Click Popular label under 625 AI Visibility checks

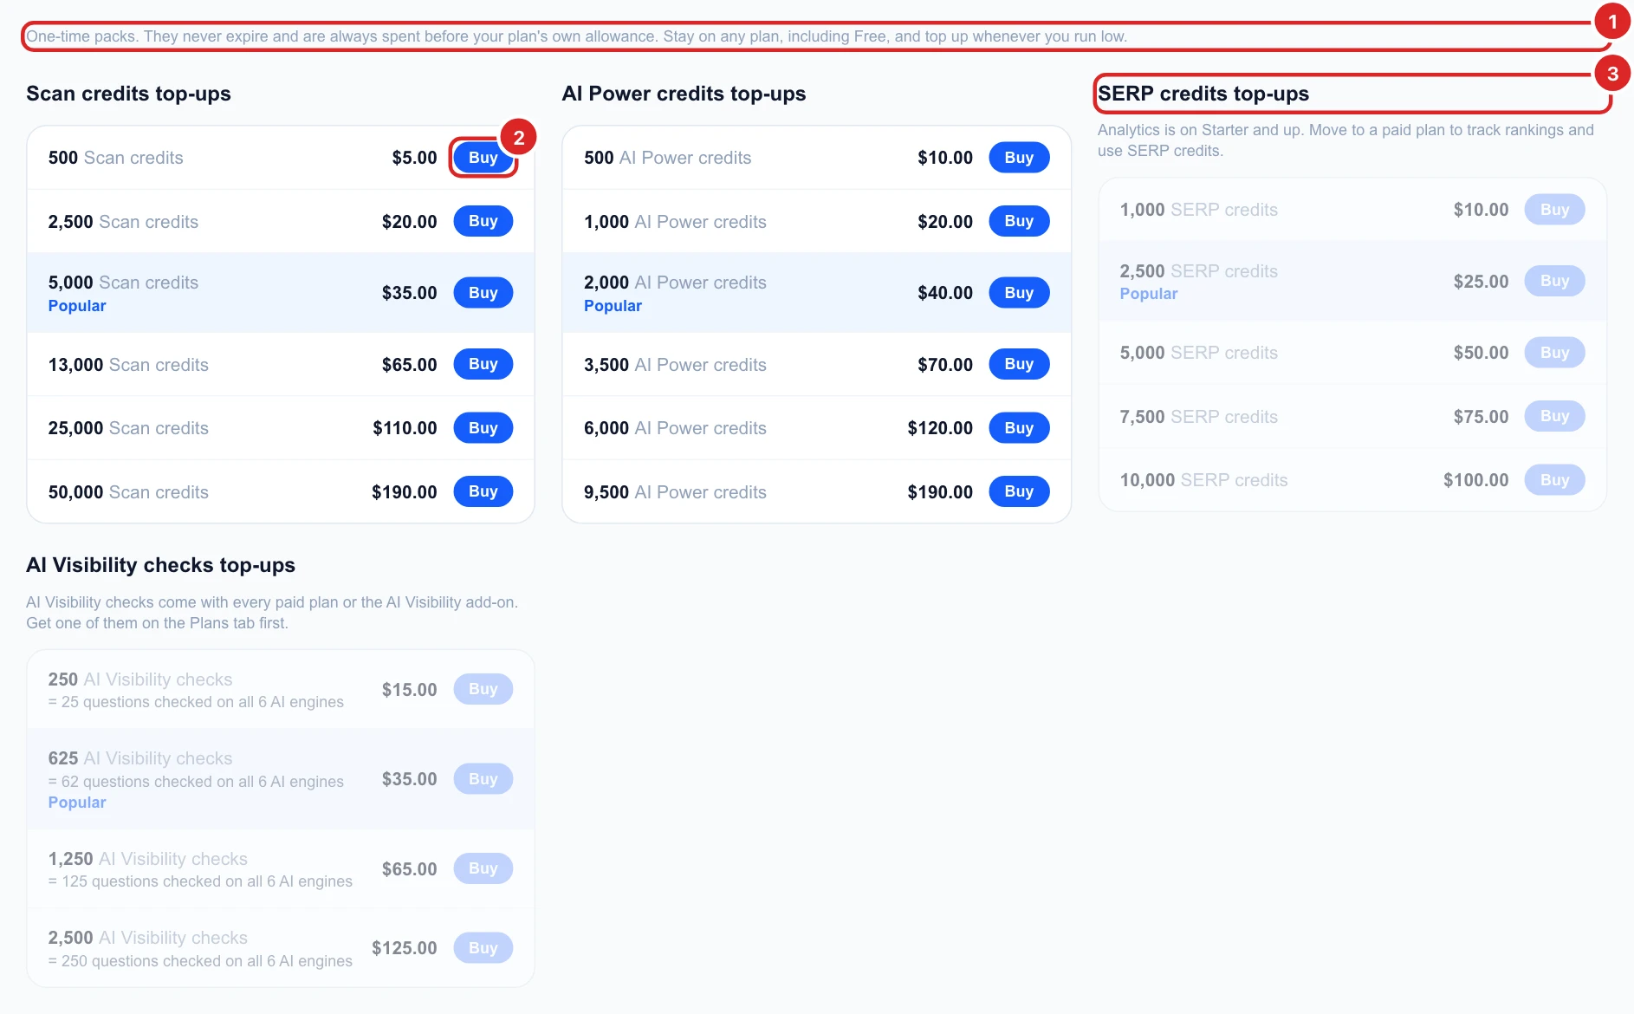pyautogui.click(x=77, y=803)
